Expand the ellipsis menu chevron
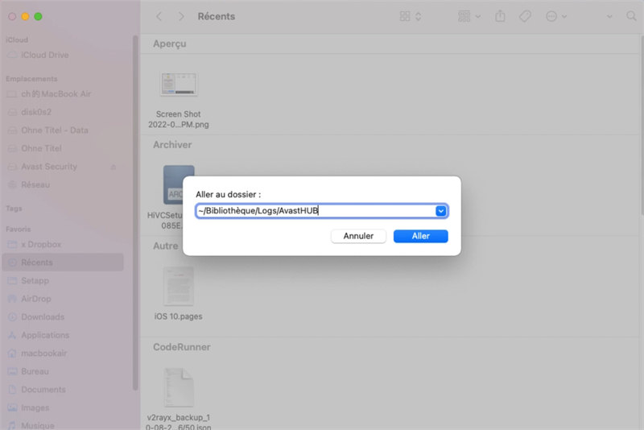The width and height of the screenshot is (644, 430). [x=564, y=16]
